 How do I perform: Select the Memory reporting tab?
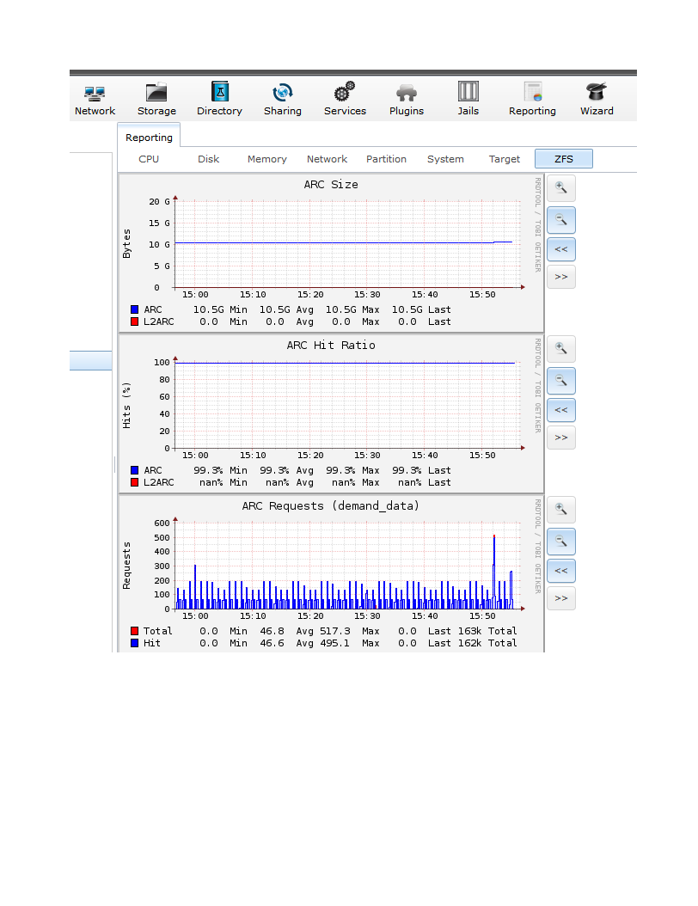267,159
